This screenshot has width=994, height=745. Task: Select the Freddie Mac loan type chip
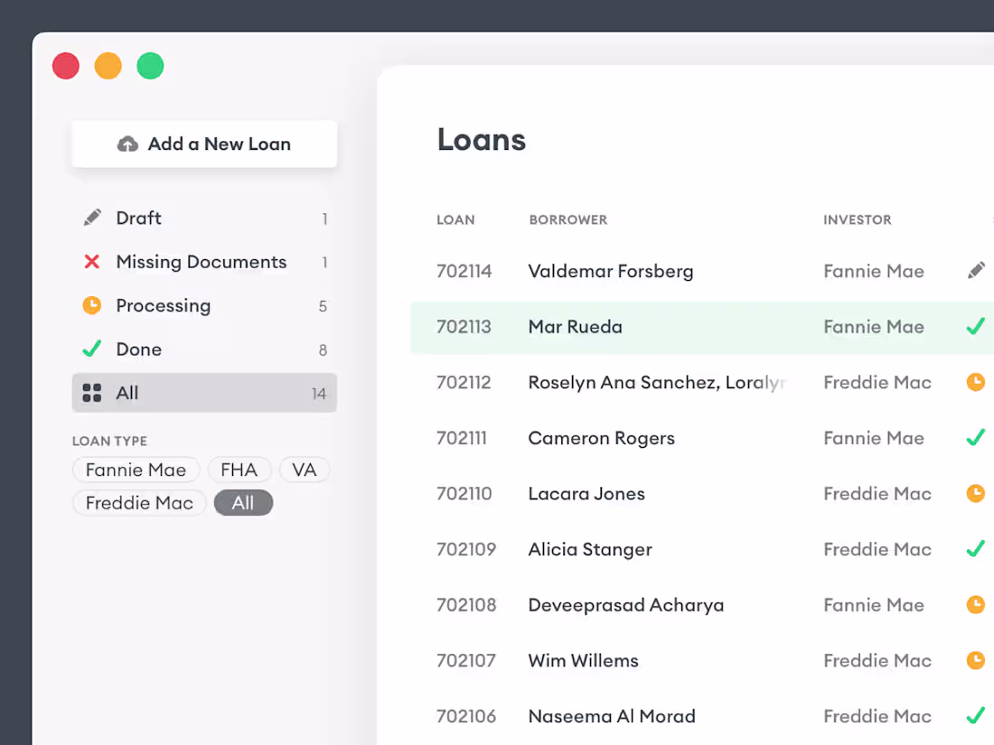(x=139, y=503)
